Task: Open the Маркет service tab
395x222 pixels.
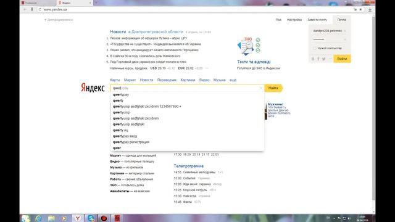Action: tap(130, 80)
